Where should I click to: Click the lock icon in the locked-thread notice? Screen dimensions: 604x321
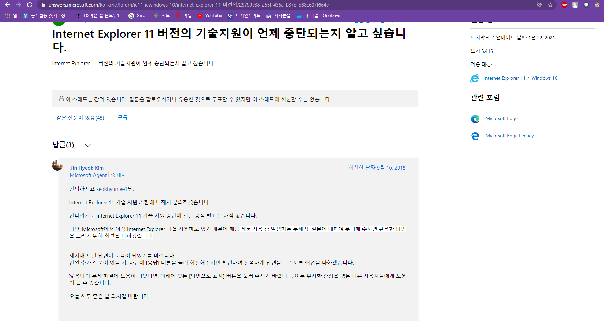coord(61,99)
